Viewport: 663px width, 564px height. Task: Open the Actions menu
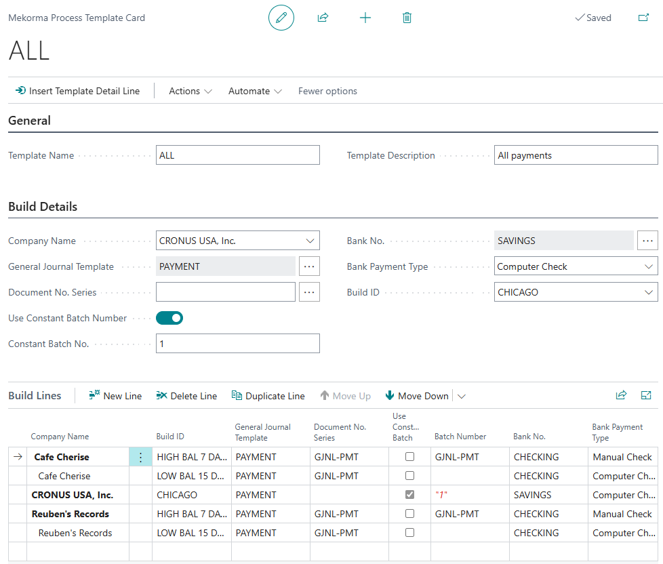tap(190, 91)
